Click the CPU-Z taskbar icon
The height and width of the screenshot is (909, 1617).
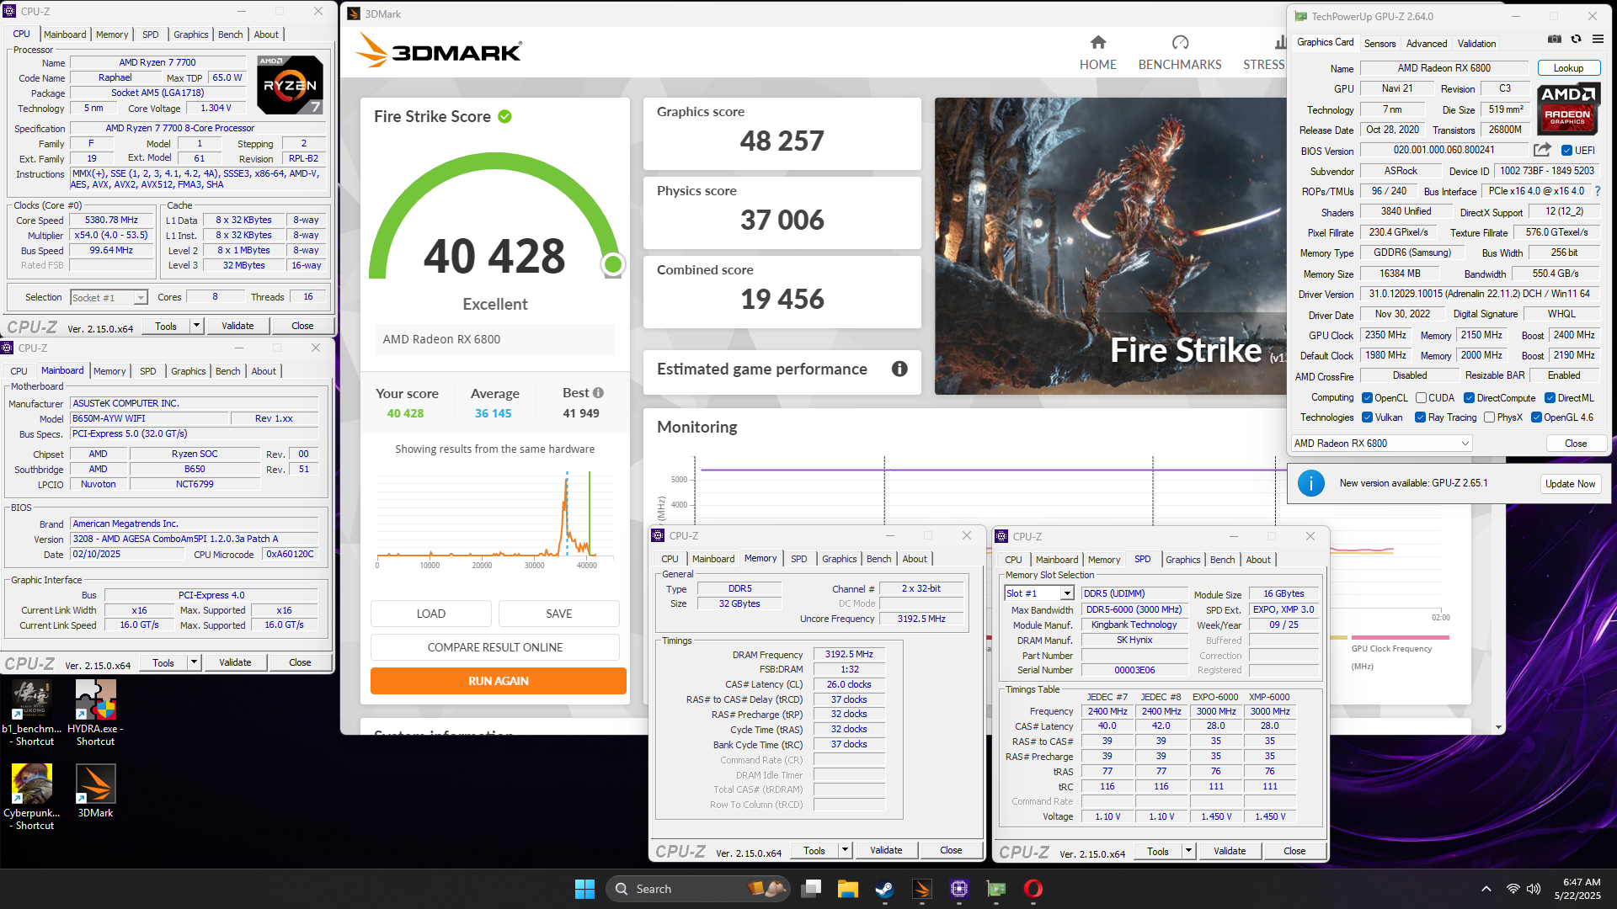[958, 889]
